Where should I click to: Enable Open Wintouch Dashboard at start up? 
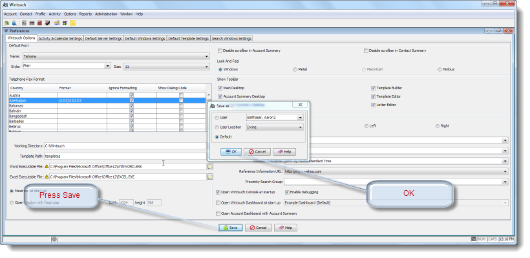click(218, 203)
